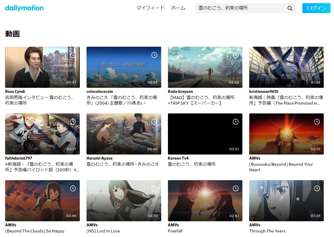This screenshot has height=237, width=334.
Task: Click watch-later clock on faithdoris6797 video
Action: [x=73, y=122]
